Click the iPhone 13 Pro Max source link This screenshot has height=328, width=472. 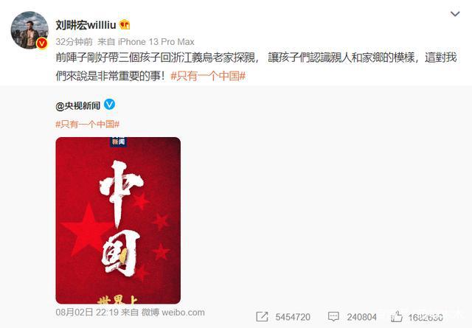click(x=156, y=42)
